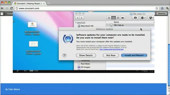The image size is (170, 95).
Task: Click the Conutant site name in header
Action: (10, 13)
